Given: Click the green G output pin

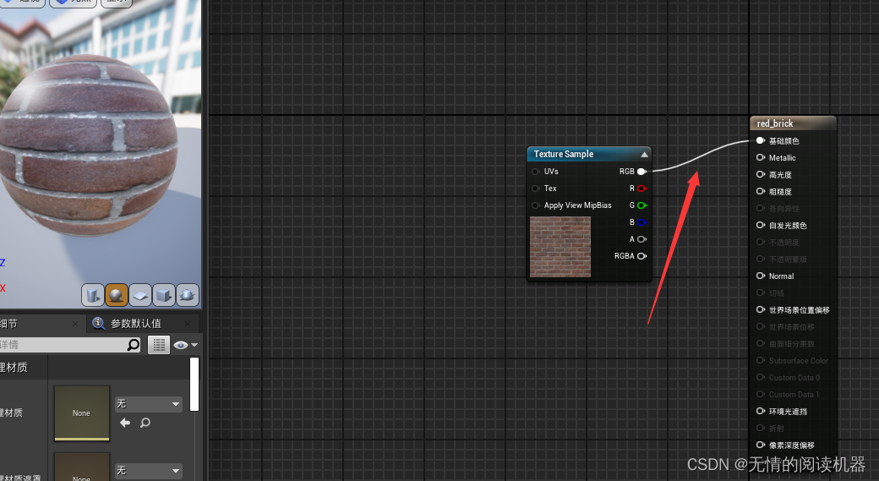Looking at the screenshot, I should point(642,205).
